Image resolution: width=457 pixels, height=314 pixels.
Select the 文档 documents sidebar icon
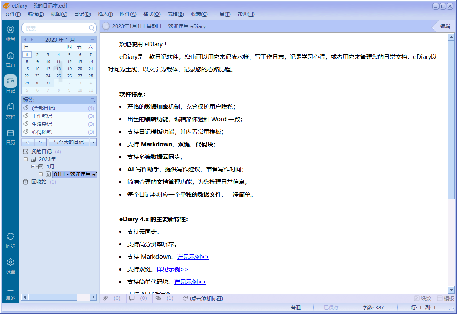tap(10, 110)
